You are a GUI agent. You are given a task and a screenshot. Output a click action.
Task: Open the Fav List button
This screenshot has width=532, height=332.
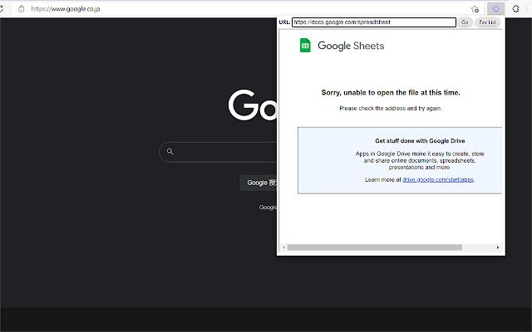coord(488,22)
